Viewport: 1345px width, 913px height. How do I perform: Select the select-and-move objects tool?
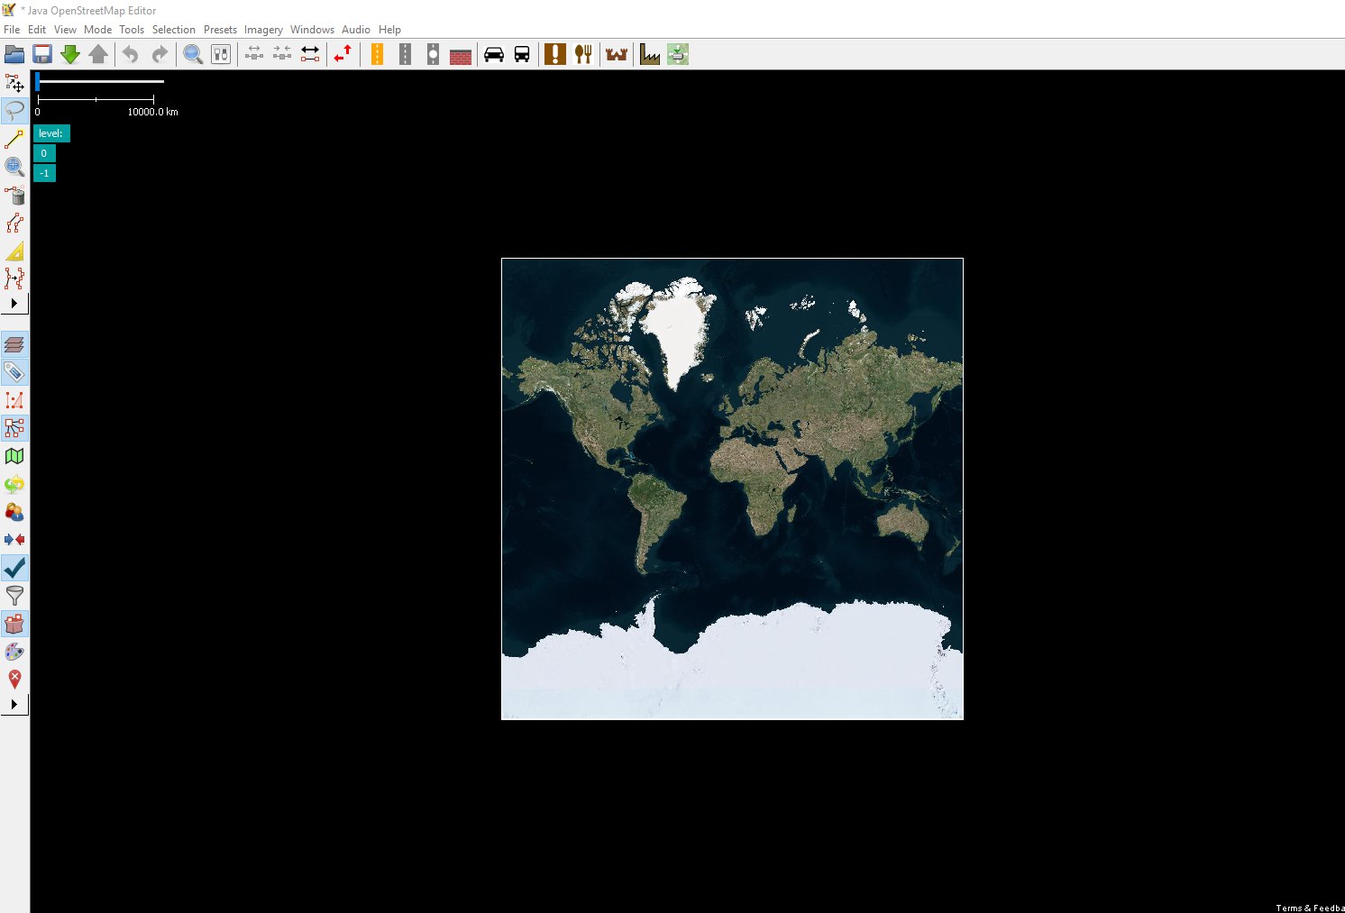coord(14,83)
